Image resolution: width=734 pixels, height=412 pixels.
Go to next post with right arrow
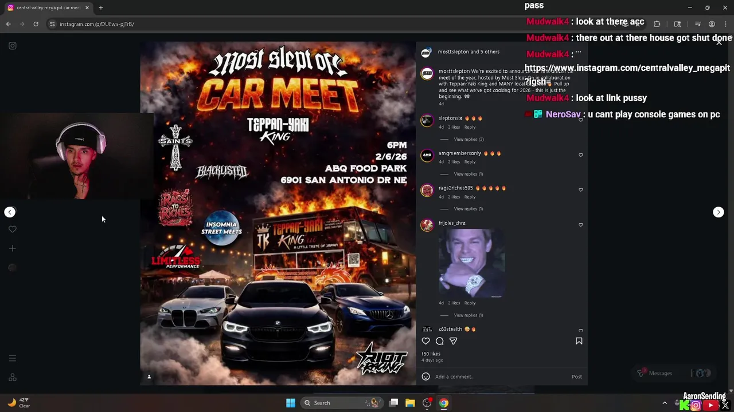point(718,212)
